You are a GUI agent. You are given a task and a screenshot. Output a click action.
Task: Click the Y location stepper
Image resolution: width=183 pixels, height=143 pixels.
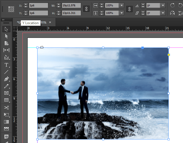click(26, 13)
